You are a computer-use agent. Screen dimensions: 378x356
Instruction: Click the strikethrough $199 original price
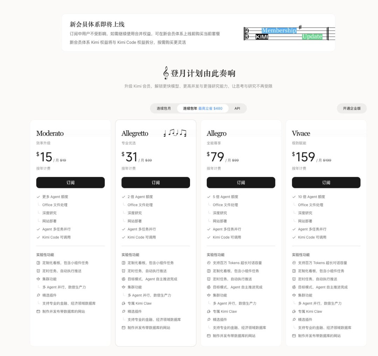coord(327,160)
